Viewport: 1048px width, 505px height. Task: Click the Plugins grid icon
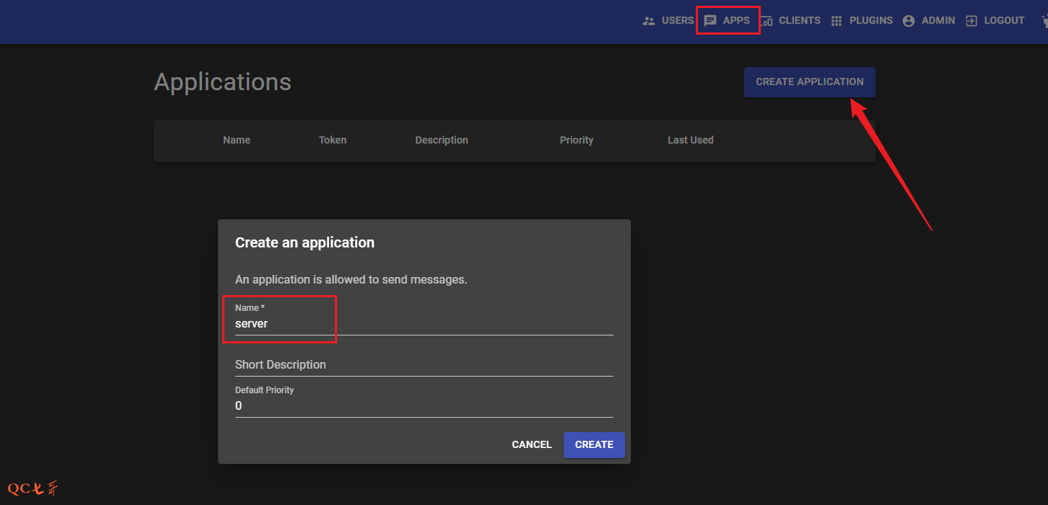point(837,21)
